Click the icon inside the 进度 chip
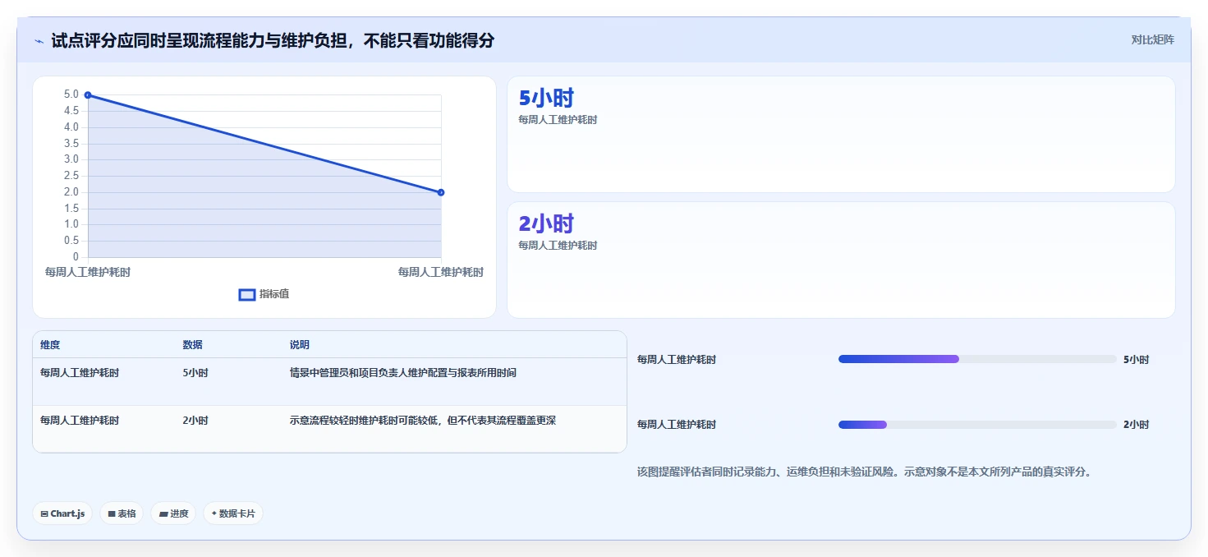Viewport: 1208px width, 557px height. coord(163,514)
